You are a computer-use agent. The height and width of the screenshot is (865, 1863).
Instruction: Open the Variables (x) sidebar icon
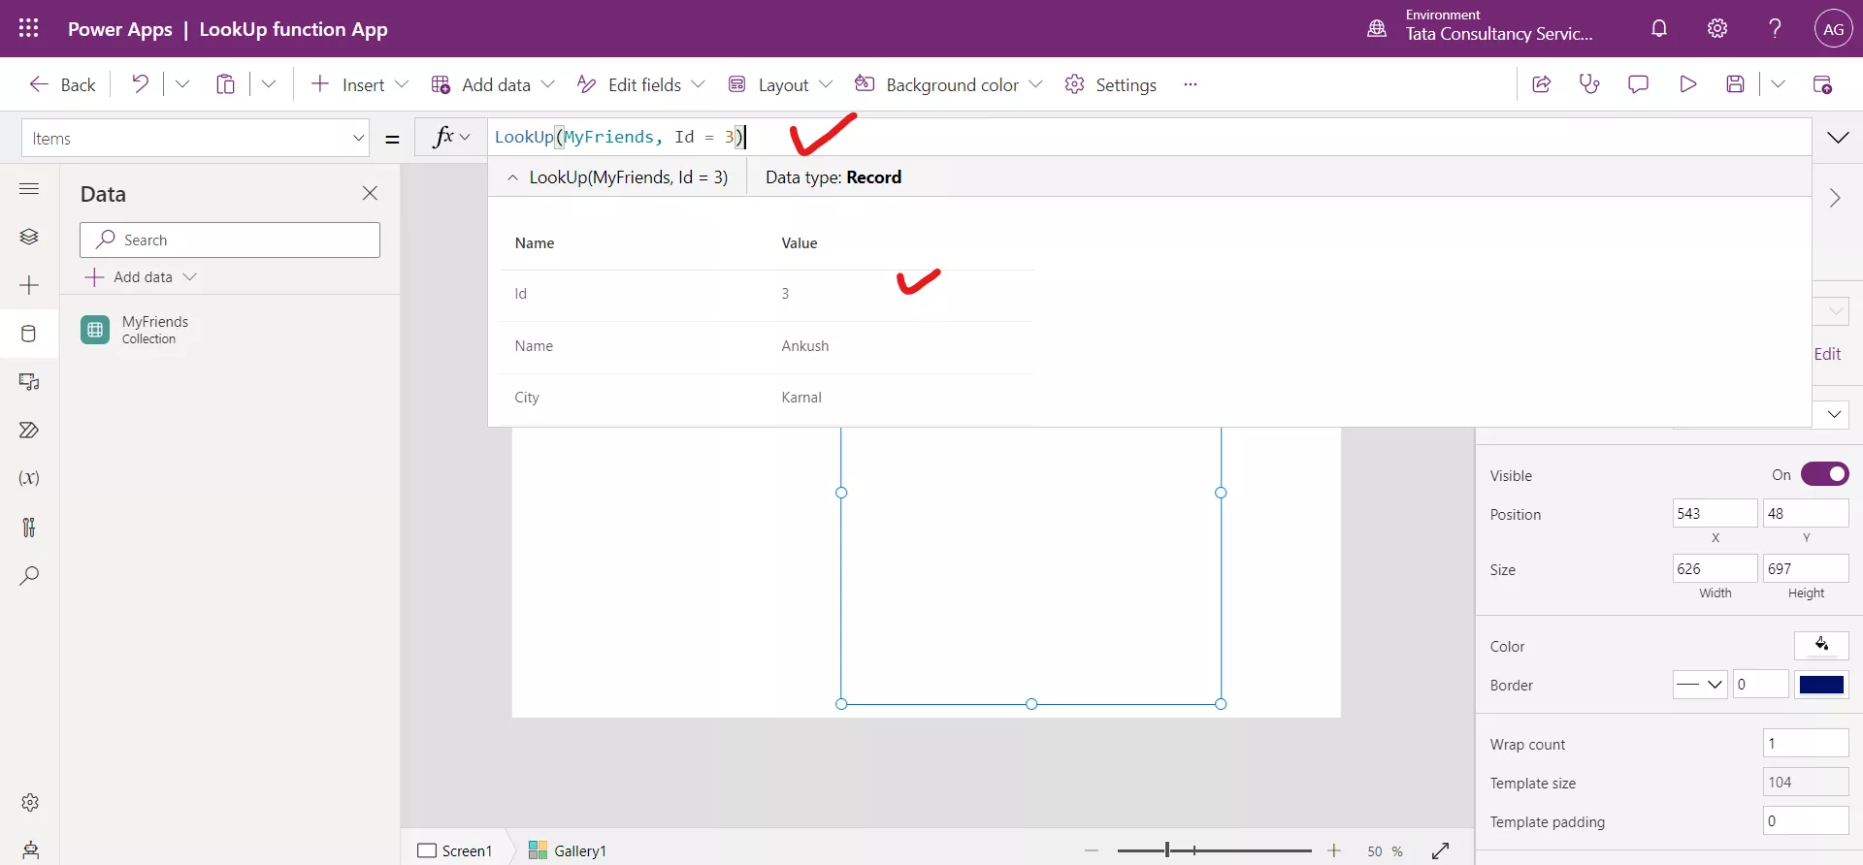(29, 478)
